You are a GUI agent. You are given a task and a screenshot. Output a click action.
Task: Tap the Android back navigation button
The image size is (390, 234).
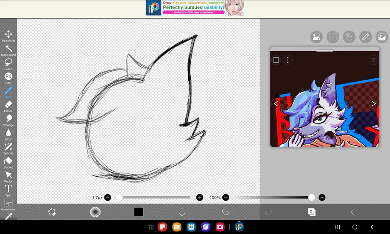pyautogui.click(x=372, y=227)
